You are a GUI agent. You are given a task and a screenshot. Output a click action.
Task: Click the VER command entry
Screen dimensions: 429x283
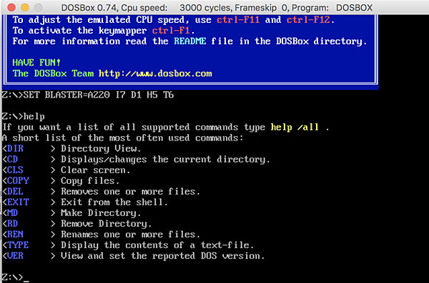(x=15, y=256)
